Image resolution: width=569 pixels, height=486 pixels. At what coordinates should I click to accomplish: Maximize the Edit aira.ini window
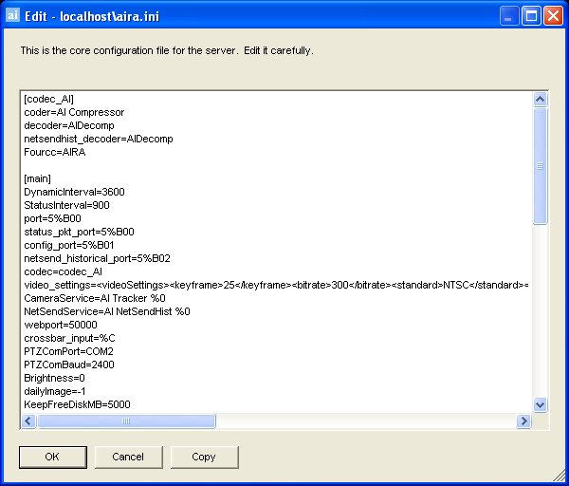coord(533,15)
